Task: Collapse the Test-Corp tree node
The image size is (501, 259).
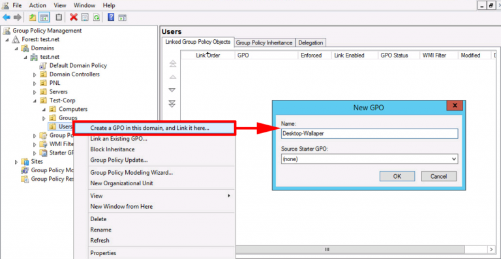Action: coord(35,100)
